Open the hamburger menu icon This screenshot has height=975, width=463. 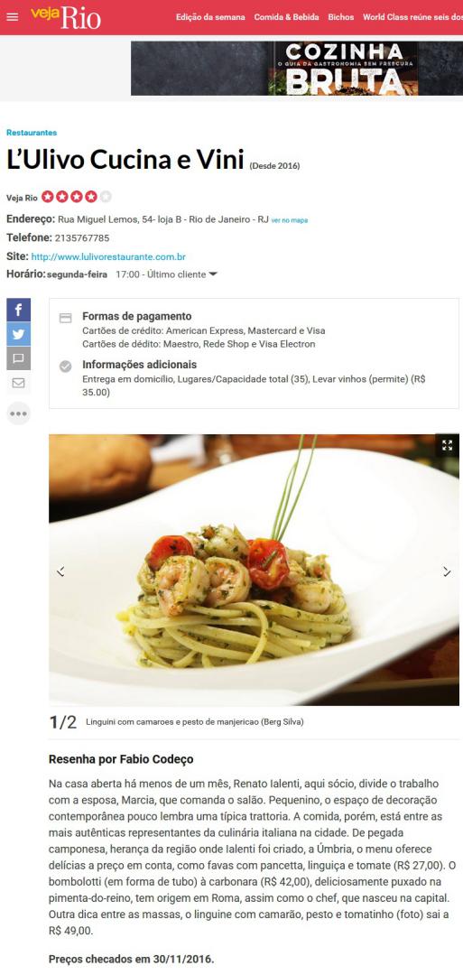[13, 17]
